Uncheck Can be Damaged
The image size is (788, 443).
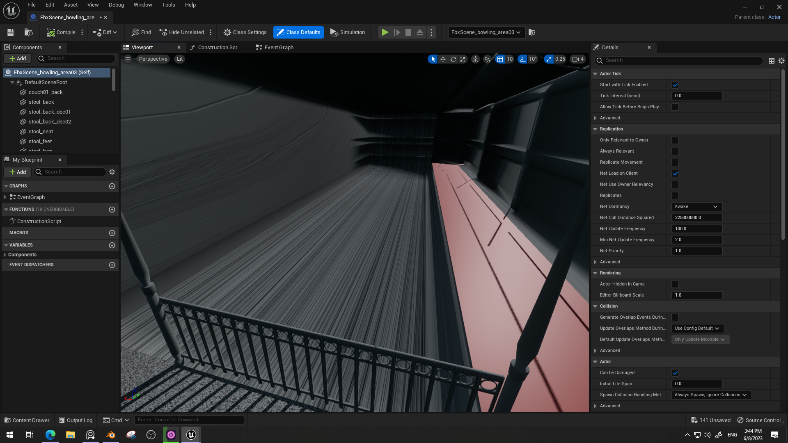[675, 373]
